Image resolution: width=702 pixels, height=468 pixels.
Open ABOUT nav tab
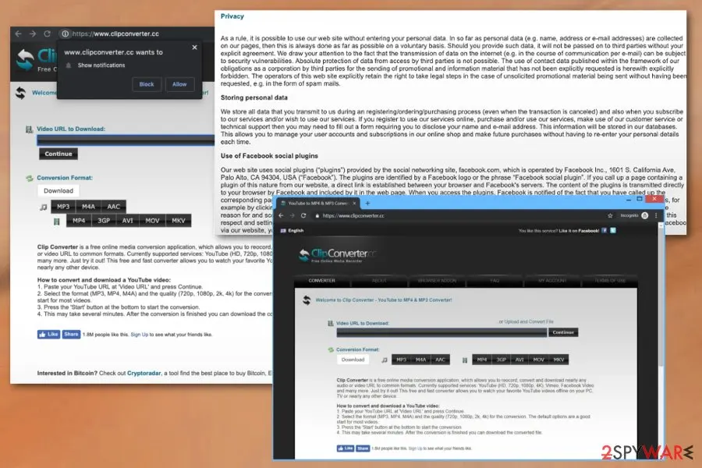[379, 280]
